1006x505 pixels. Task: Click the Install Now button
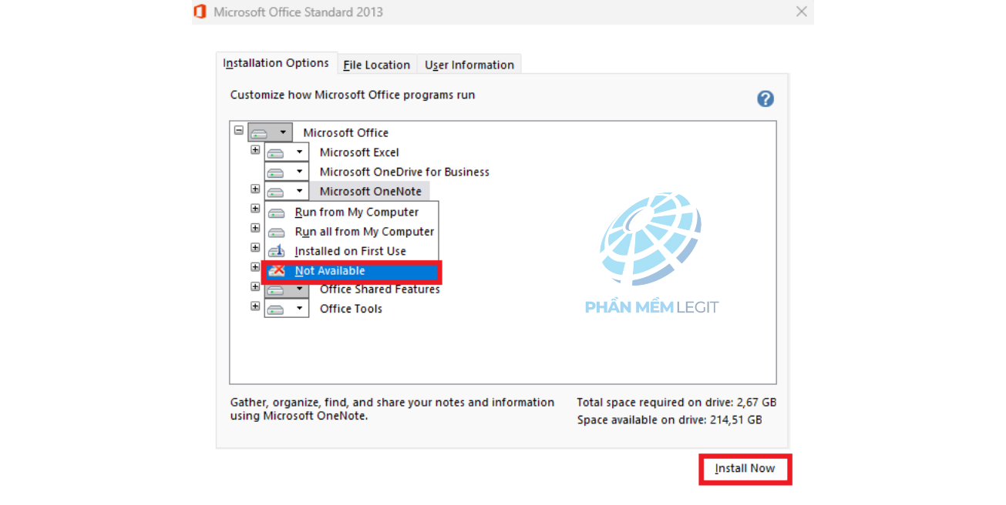[x=745, y=469]
